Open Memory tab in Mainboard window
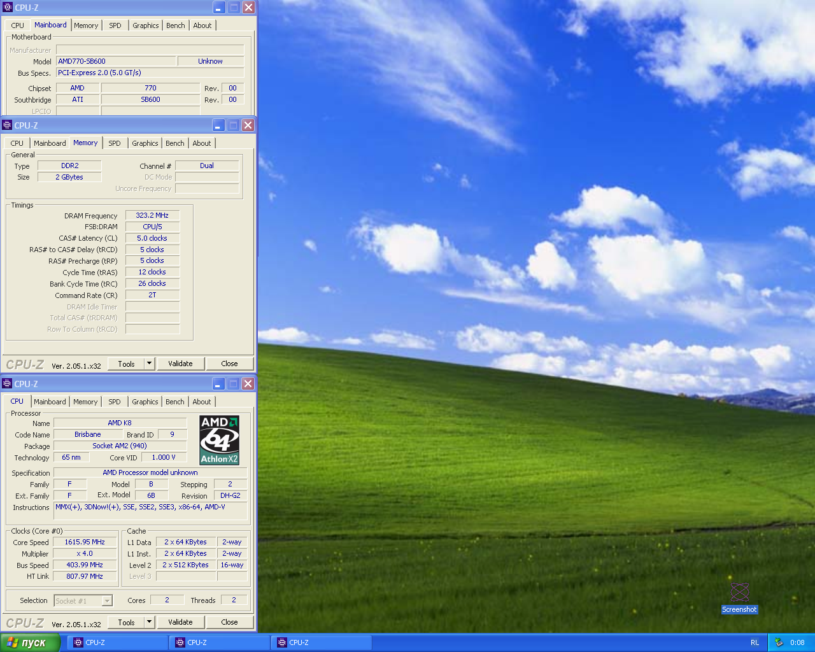The height and width of the screenshot is (652, 815). 86,25
